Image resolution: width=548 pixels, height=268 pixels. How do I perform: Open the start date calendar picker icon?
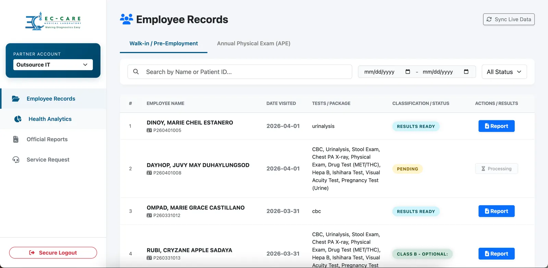(x=408, y=72)
